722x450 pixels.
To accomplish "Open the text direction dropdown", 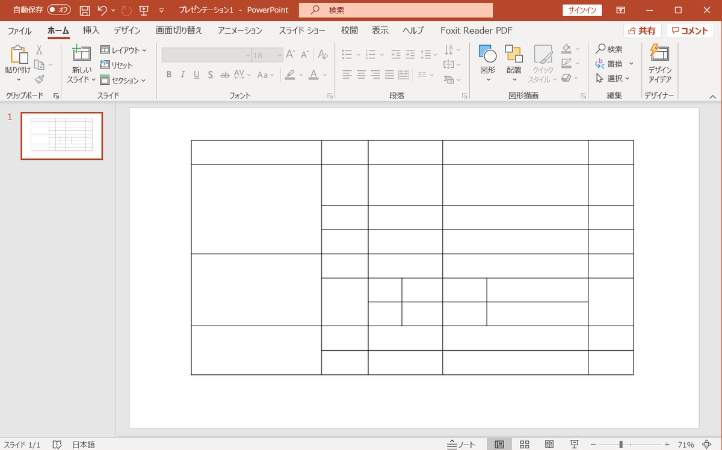I will coord(452,50).
